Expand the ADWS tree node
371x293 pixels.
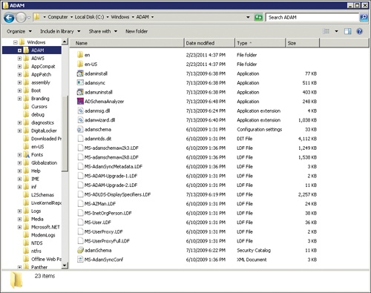pos(19,59)
